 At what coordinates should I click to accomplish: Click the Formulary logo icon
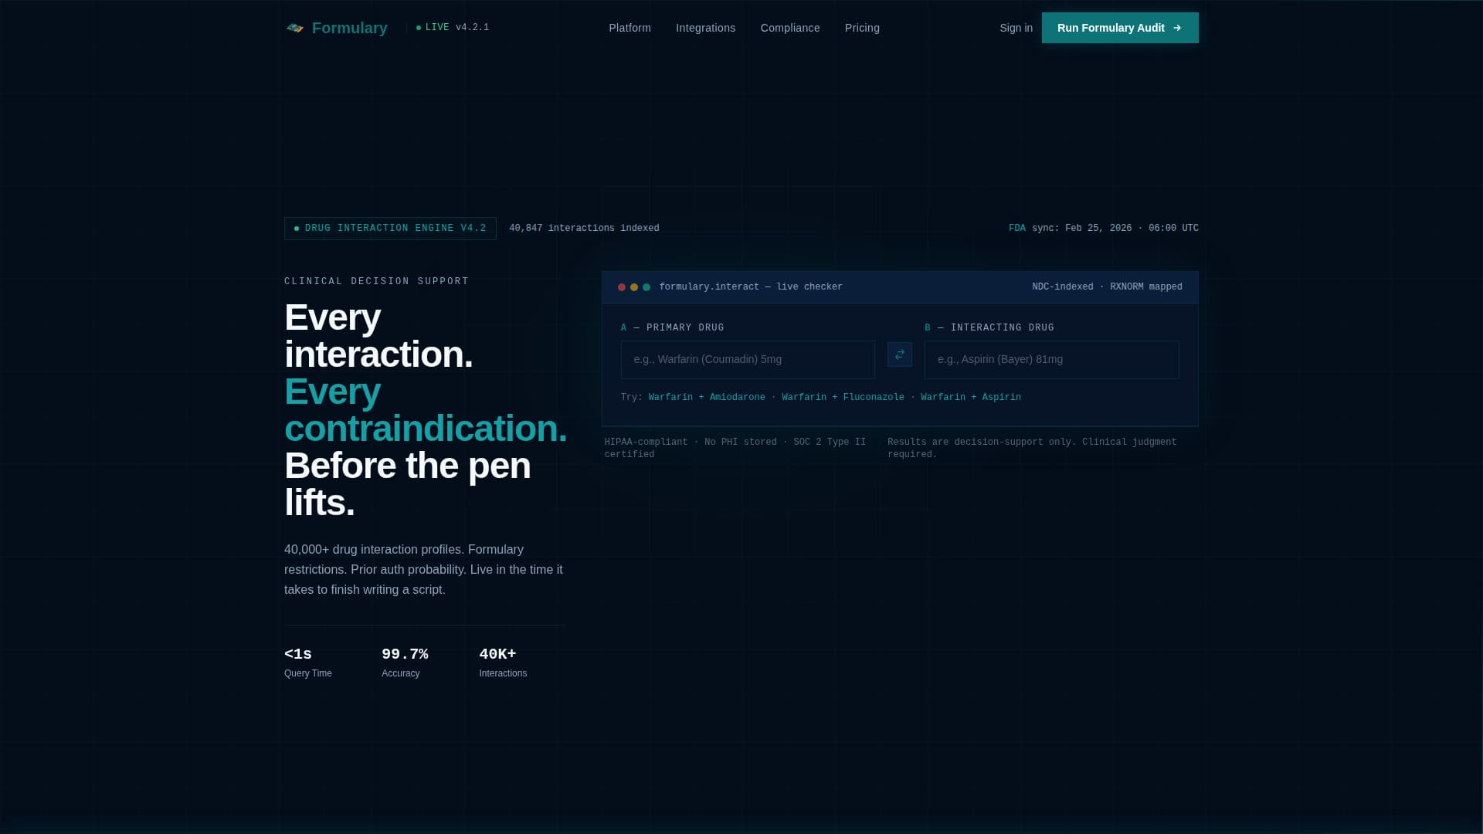point(295,28)
